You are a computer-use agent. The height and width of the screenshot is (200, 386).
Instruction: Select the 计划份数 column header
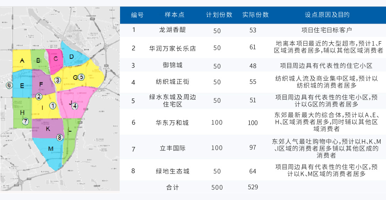219,15
